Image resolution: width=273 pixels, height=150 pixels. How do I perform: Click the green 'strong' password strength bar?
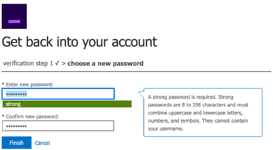pyautogui.click(x=67, y=104)
